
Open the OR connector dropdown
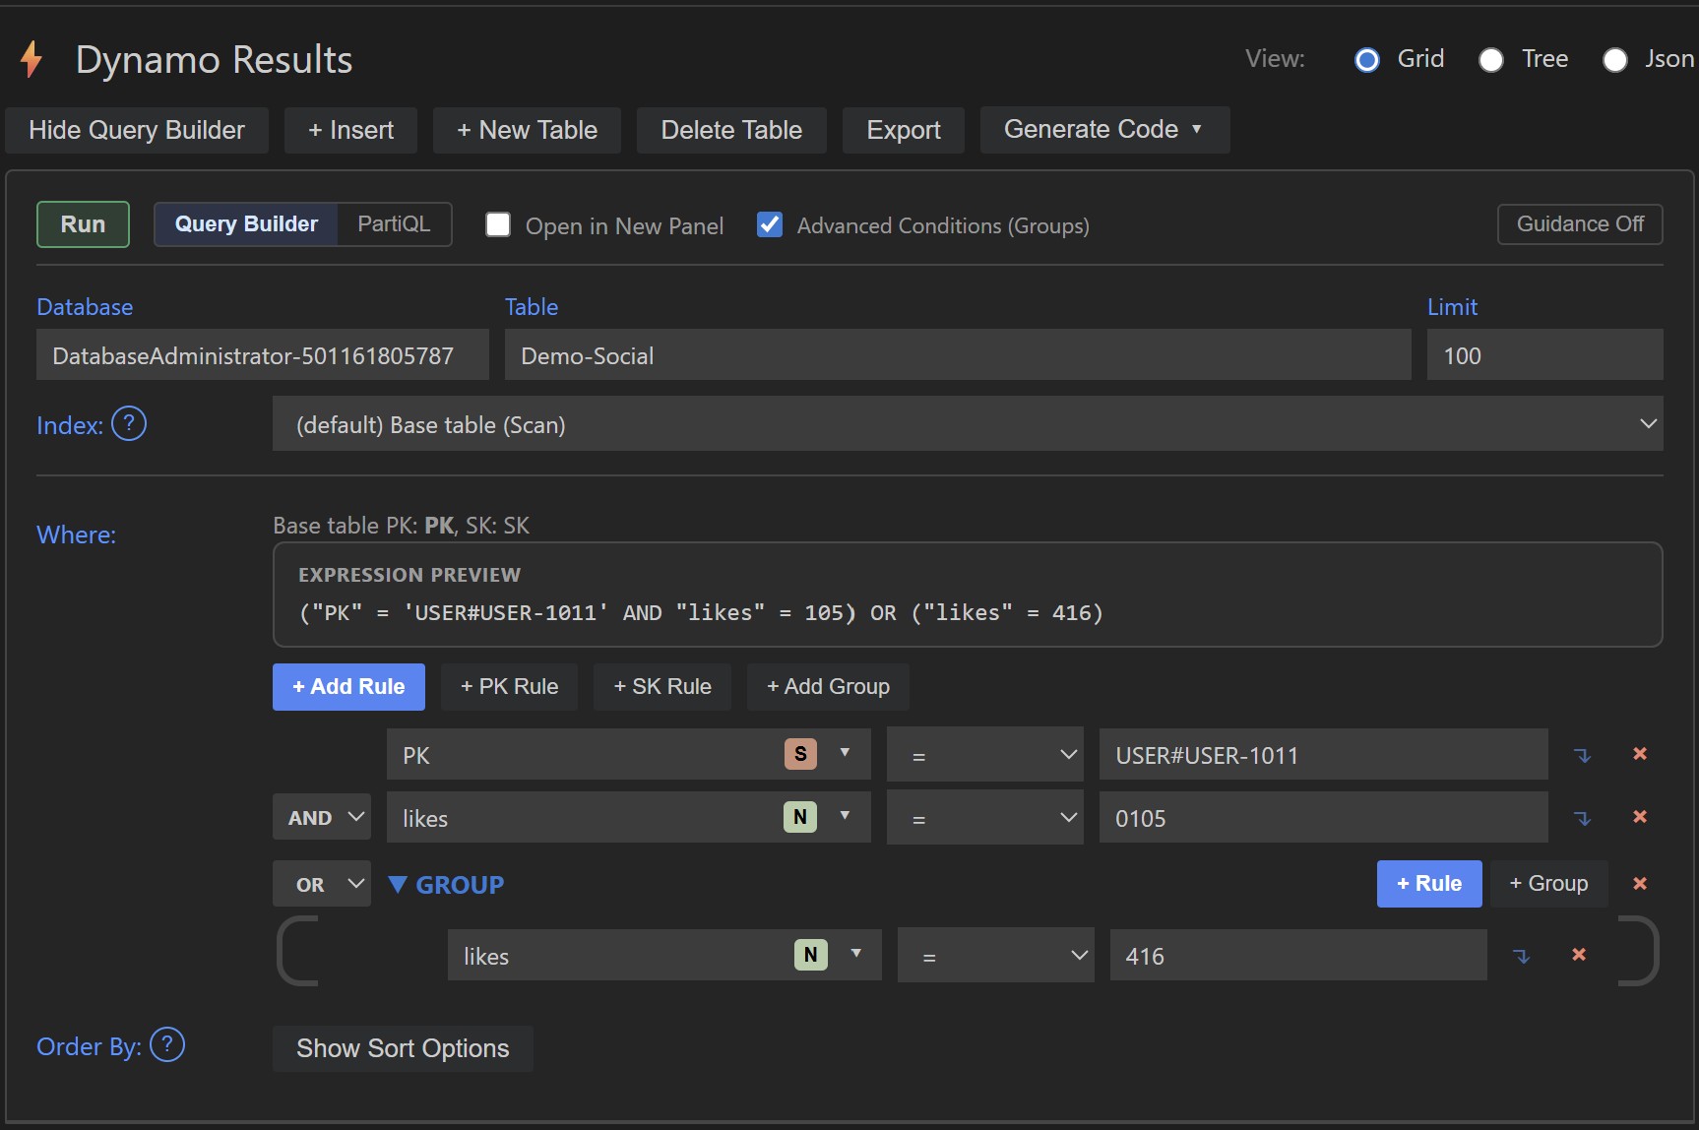click(x=322, y=884)
